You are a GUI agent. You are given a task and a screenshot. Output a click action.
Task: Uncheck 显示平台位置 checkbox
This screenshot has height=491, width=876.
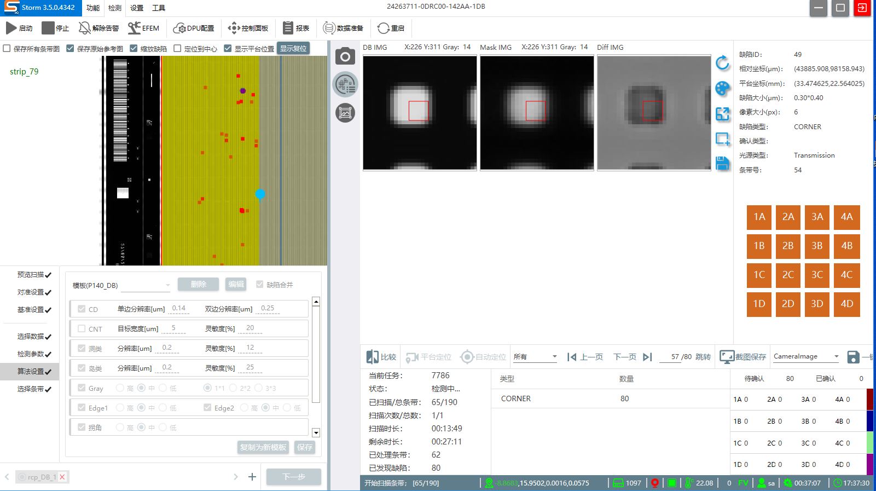click(x=228, y=49)
